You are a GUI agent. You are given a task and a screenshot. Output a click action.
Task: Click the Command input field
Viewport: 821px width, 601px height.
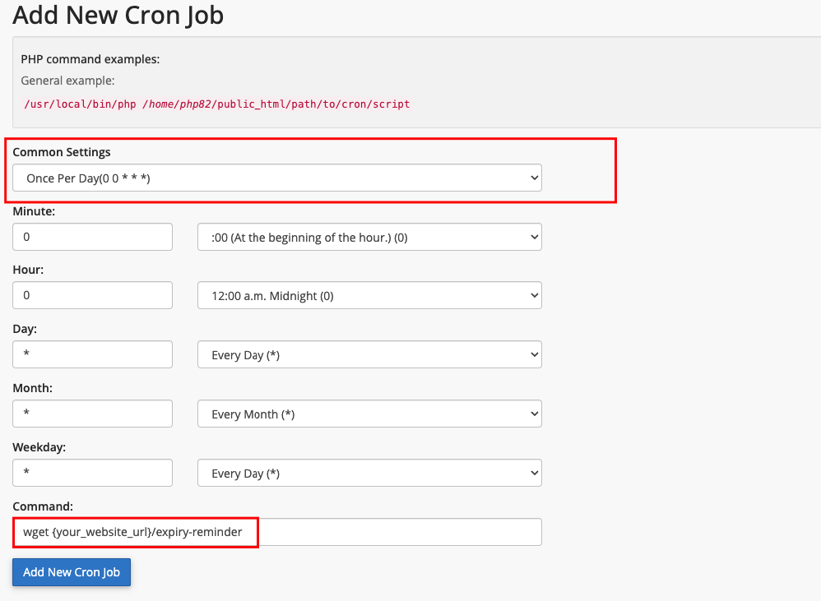click(276, 532)
